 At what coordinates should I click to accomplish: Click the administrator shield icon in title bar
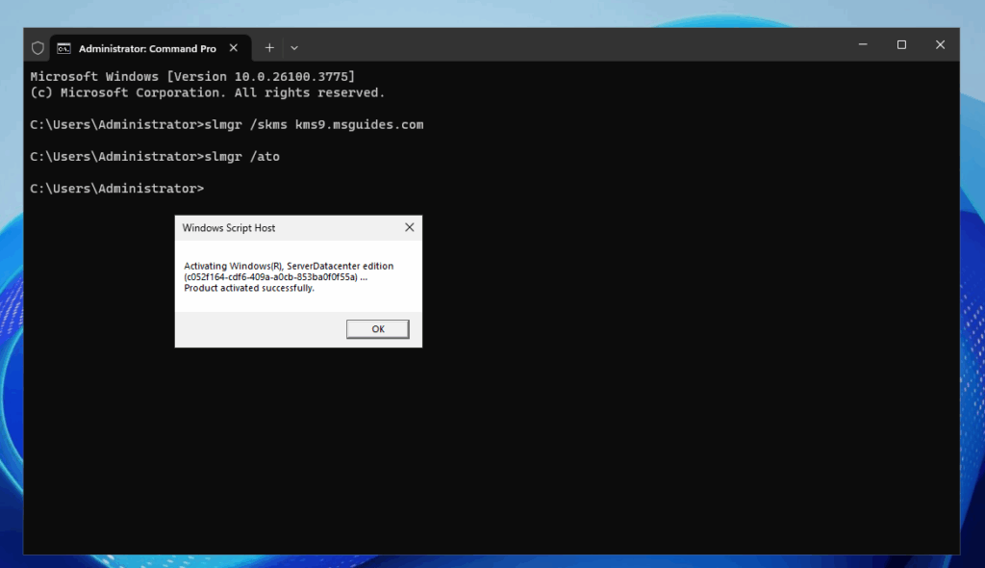coord(38,47)
